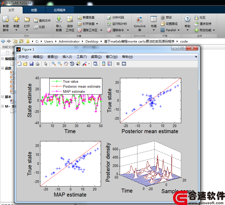This screenshot has height=205, width=225.
Task: Save workspace with 保存工作区
Action: pyautogui.click(x=70, y=24)
